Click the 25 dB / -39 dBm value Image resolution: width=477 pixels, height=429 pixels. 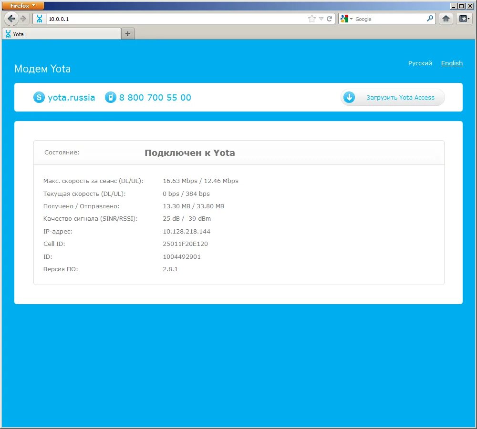click(x=187, y=219)
